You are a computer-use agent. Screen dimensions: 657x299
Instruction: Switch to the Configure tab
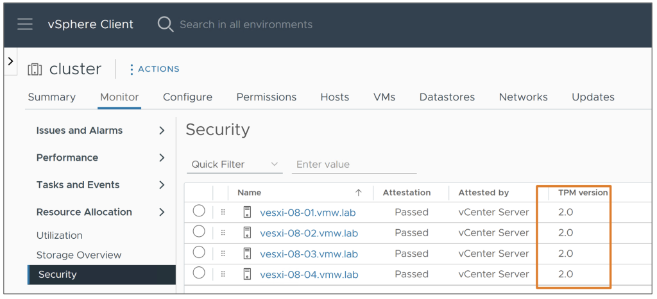187,97
